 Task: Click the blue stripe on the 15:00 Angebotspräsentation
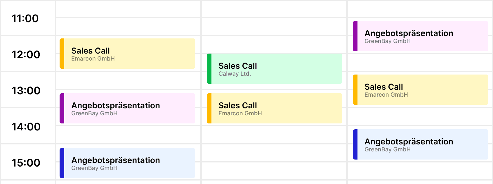click(x=62, y=163)
